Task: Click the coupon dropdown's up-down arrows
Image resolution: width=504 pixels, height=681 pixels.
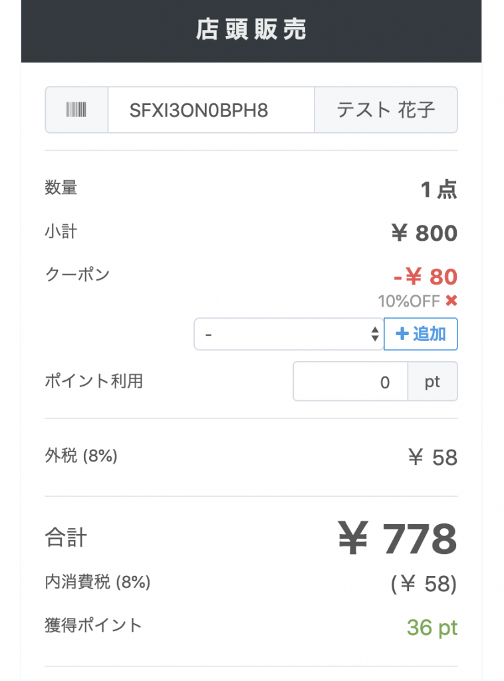Action: [375, 334]
